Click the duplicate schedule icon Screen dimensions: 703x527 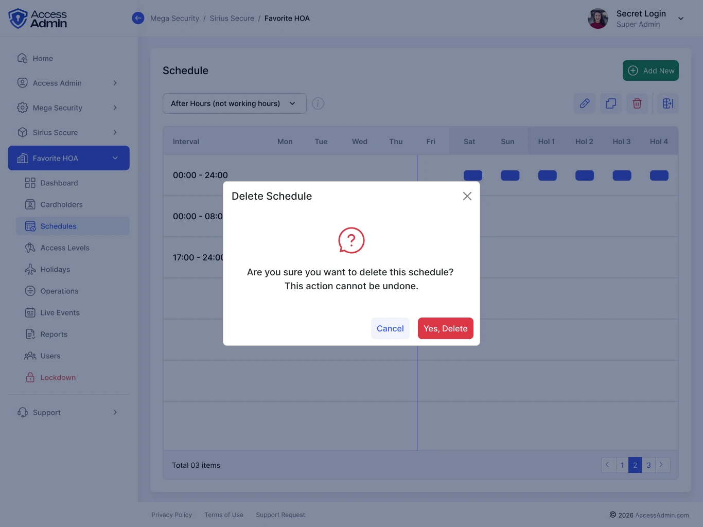click(x=611, y=103)
